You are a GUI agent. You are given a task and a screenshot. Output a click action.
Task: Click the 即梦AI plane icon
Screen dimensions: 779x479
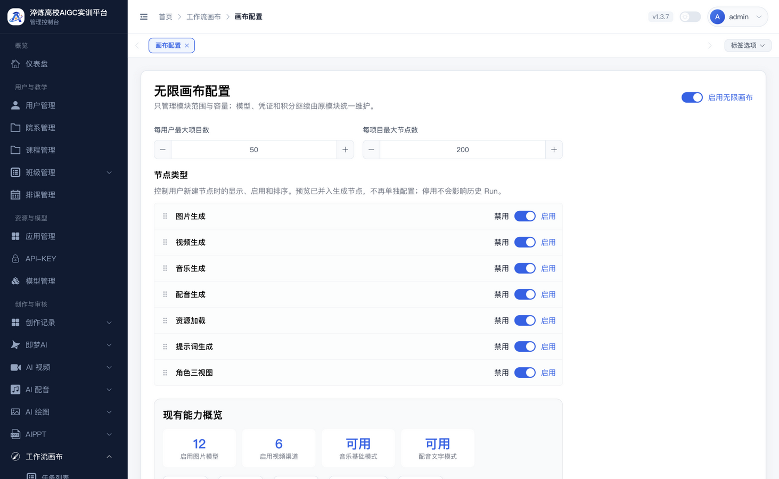pos(15,345)
